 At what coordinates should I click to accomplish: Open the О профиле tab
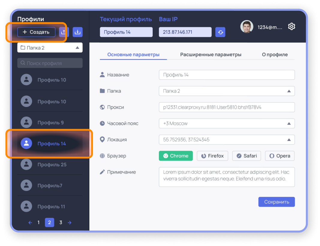[274, 55]
